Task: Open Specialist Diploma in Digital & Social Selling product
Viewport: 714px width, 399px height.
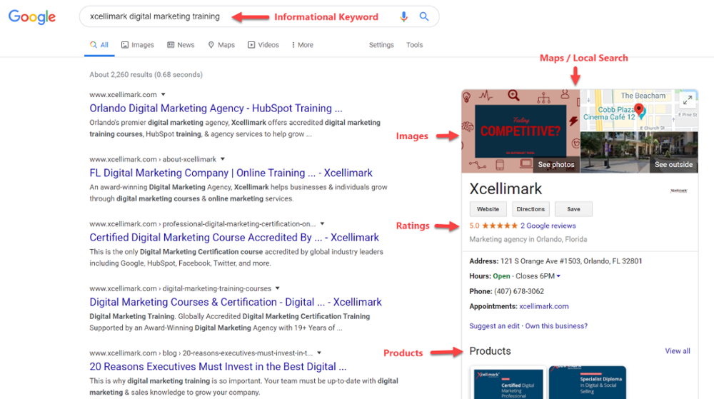Action: coord(588,383)
